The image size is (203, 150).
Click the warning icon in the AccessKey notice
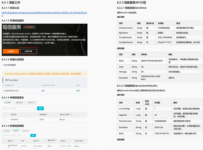coord(5,74)
